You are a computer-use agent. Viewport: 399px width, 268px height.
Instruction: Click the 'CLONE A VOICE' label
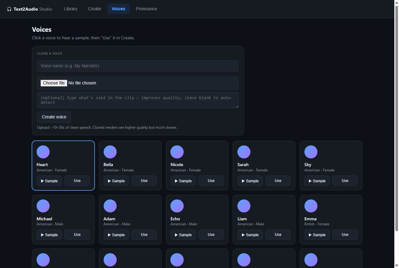coord(50,54)
